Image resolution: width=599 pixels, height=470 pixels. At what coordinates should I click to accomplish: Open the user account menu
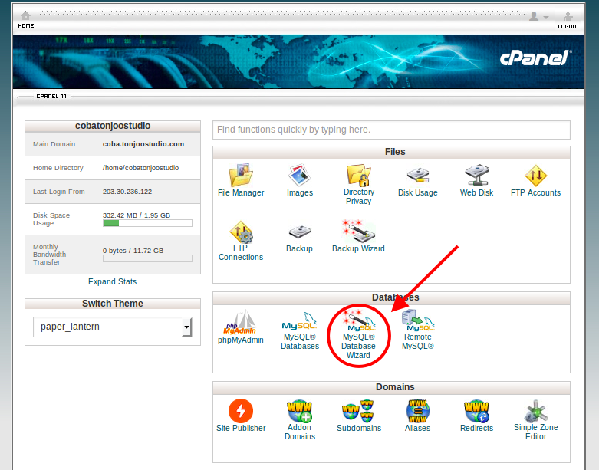(x=538, y=16)
